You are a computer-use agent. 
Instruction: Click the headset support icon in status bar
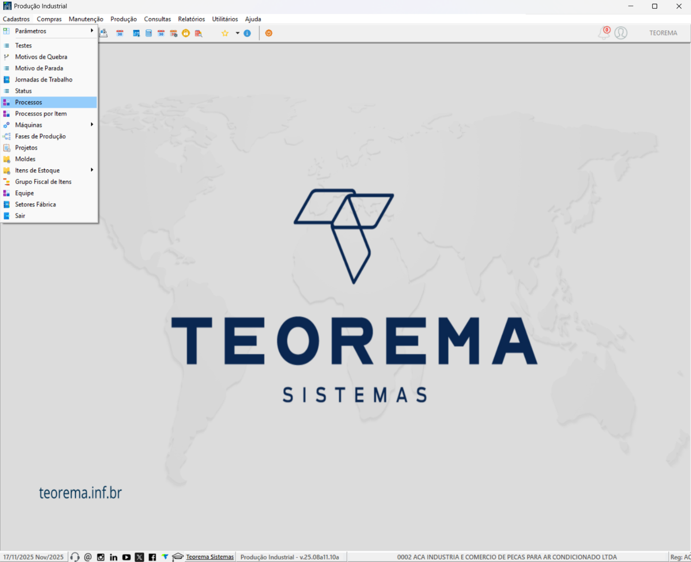75,557
